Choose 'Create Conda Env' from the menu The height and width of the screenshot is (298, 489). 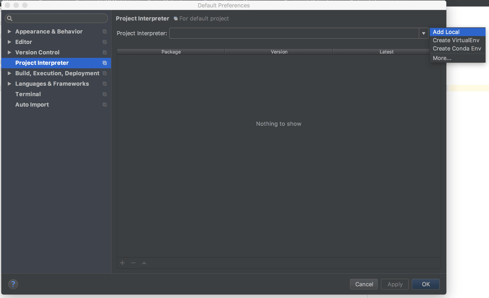coord(457,48)
